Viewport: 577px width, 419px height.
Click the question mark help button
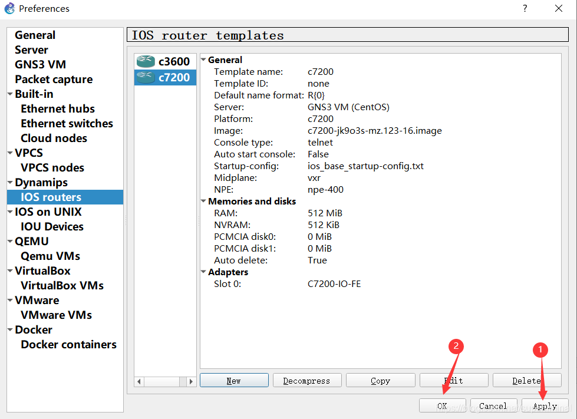pos(525,8)
